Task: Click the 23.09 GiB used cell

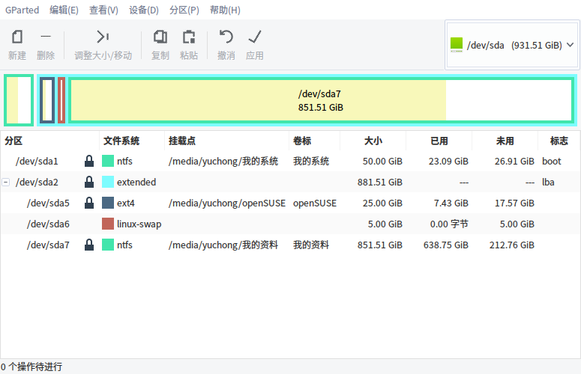Action: (x=448, y=161)
